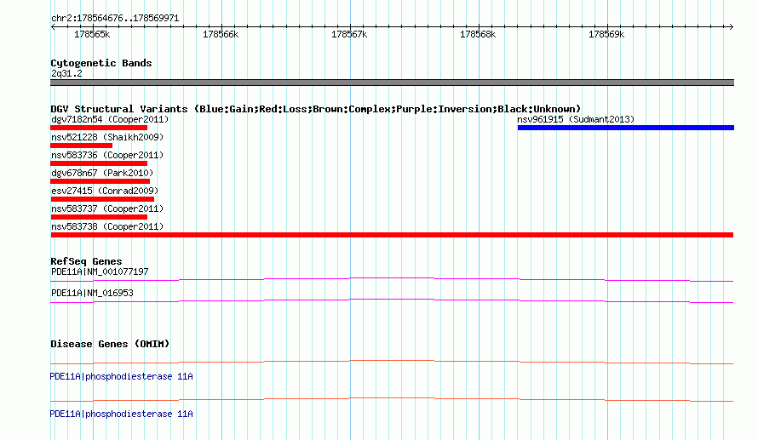Click the RefSeq Genes track title
The height and width of the screenshot is (440, 758).
(x=86, y=261)
